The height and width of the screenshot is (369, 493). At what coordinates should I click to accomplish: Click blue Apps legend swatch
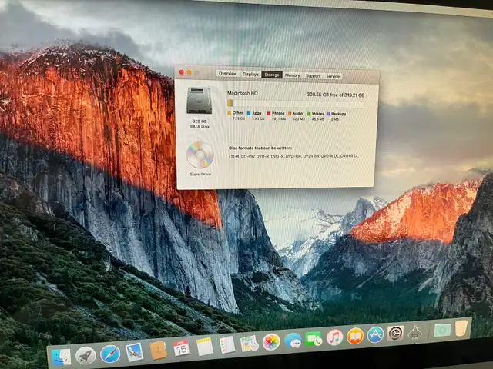coord(249,113)
